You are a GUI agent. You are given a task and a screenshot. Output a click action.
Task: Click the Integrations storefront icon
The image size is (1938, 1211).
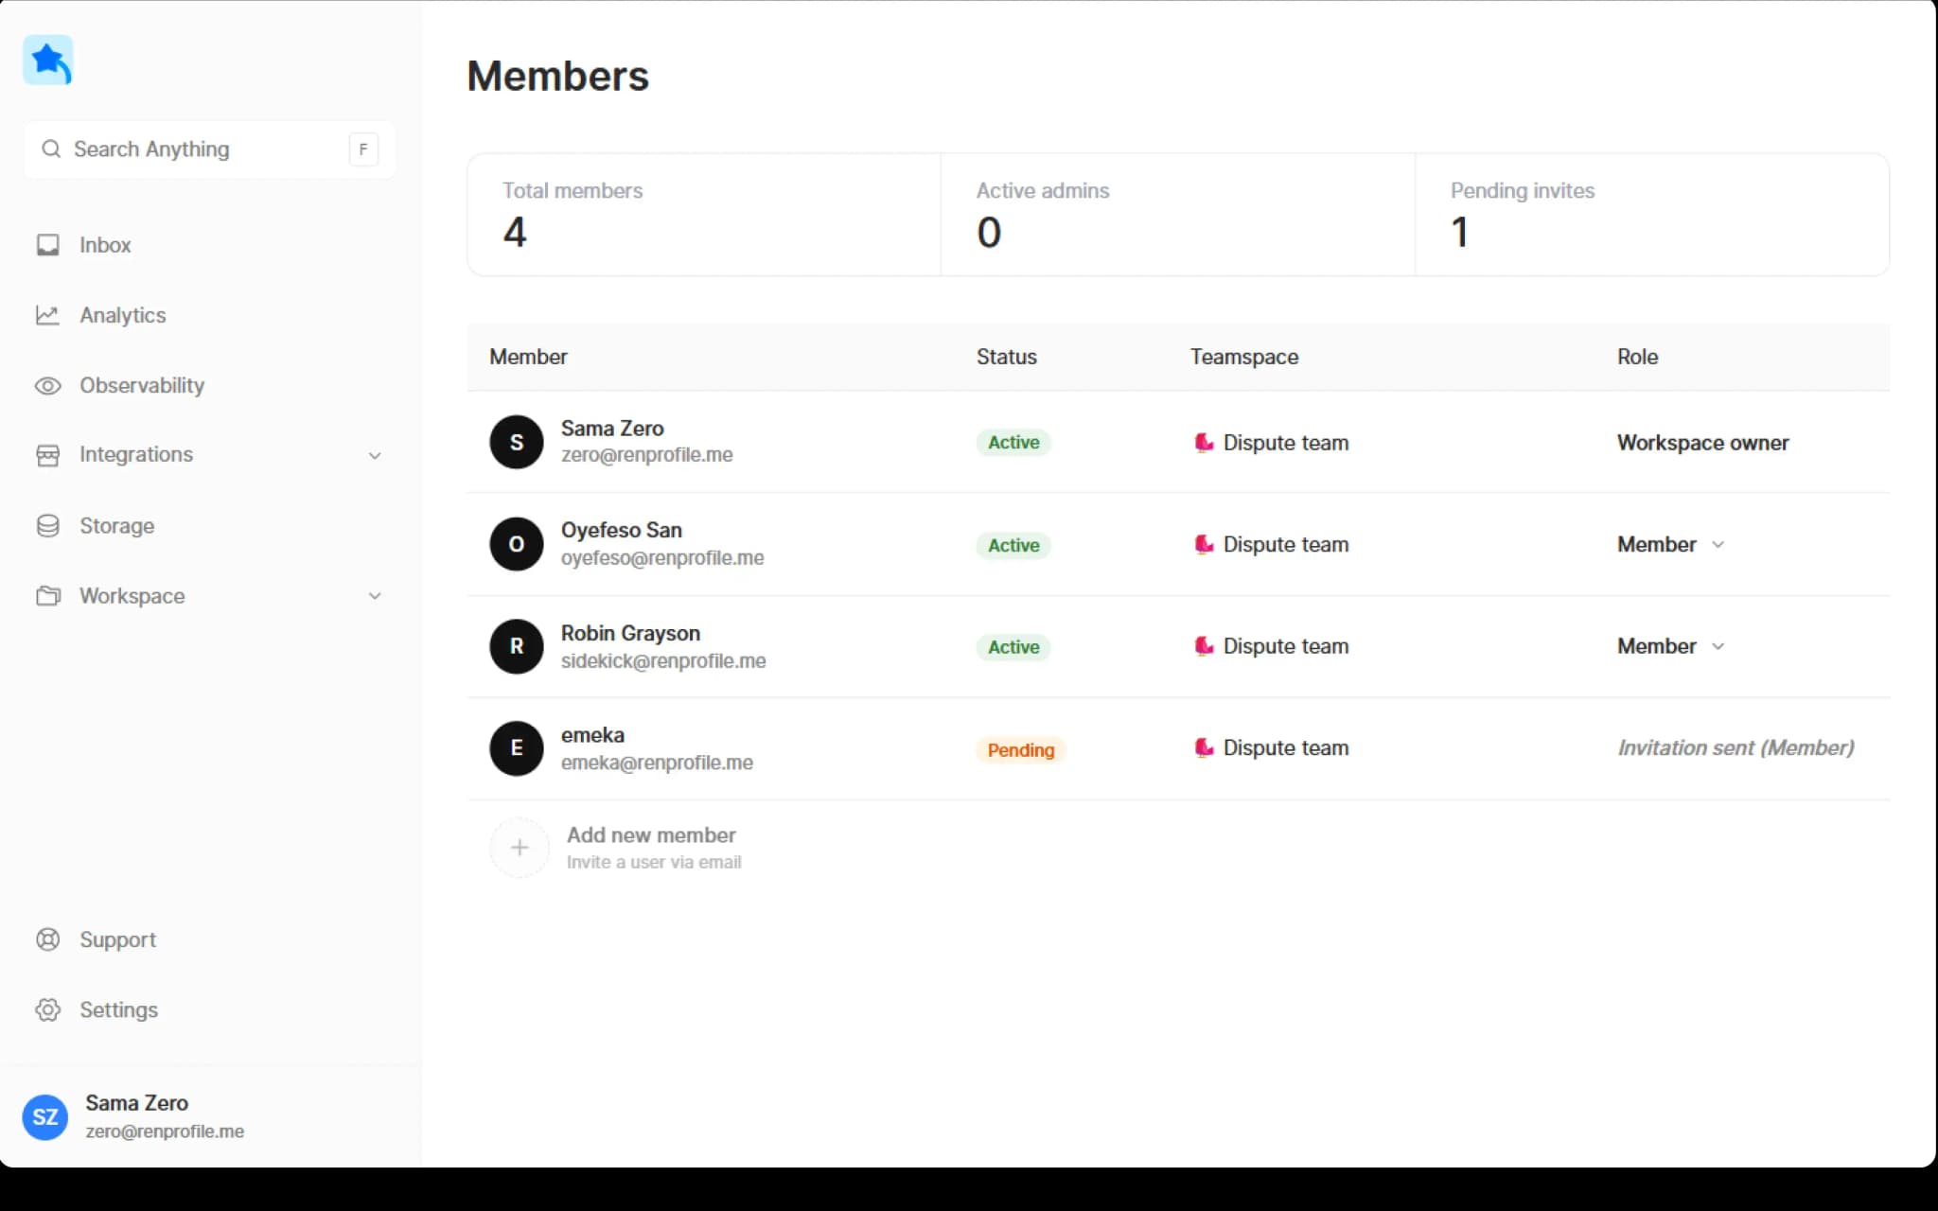[47, 455]
